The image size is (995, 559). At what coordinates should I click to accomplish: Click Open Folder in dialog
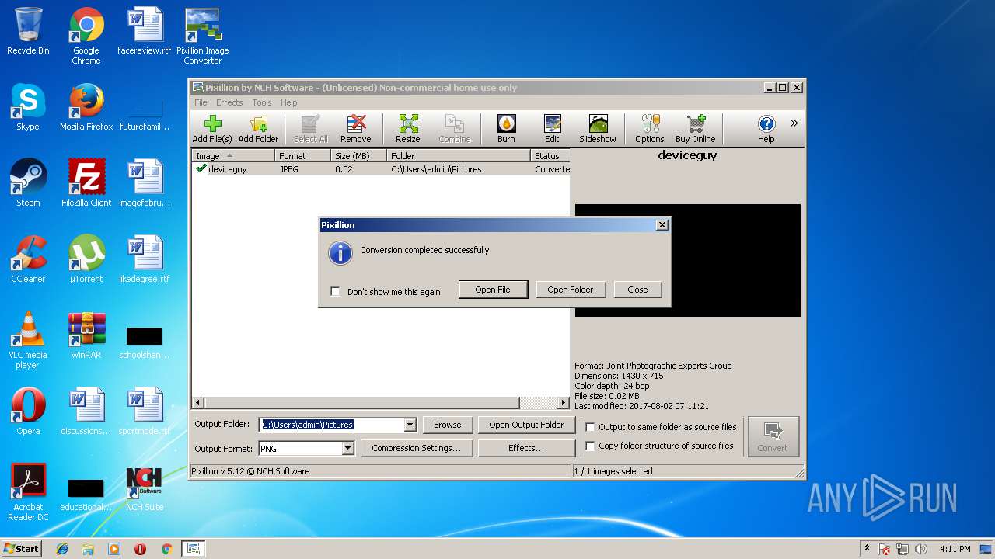pos(571,290)
